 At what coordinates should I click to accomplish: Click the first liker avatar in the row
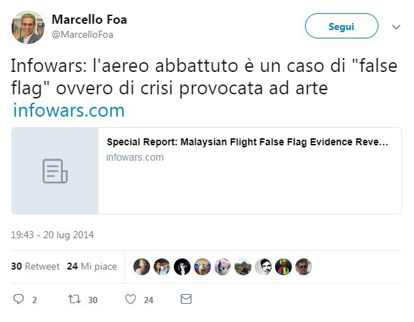(142, 267)
